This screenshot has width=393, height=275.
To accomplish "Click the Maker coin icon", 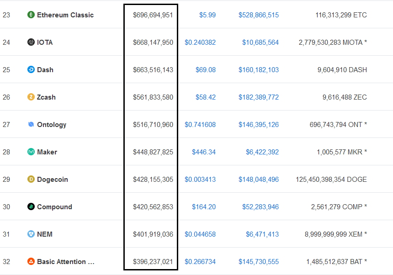I will click(x=31, y=152).
